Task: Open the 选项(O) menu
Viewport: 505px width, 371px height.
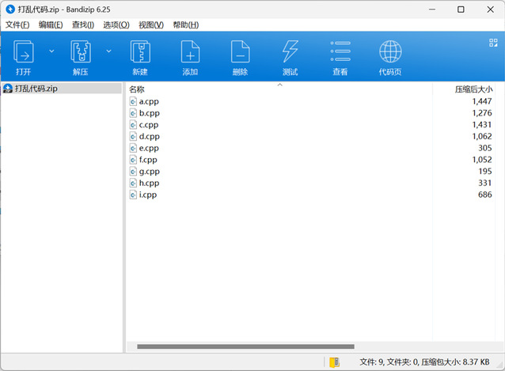Action: coord(116,25)
